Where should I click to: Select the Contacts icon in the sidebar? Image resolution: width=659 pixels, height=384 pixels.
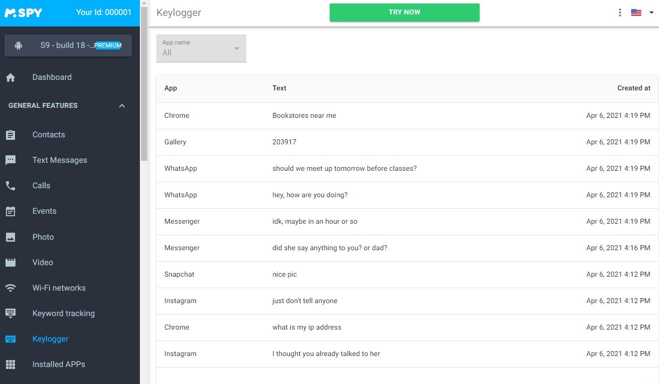(x=10, y=134)
